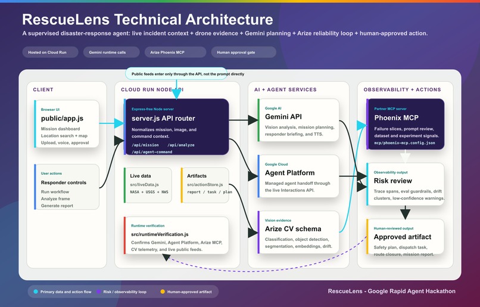The height and width of the screenshot is (307, 480).
Task: Click the CLOUD RUN NODE API column header
Action: 152,89
